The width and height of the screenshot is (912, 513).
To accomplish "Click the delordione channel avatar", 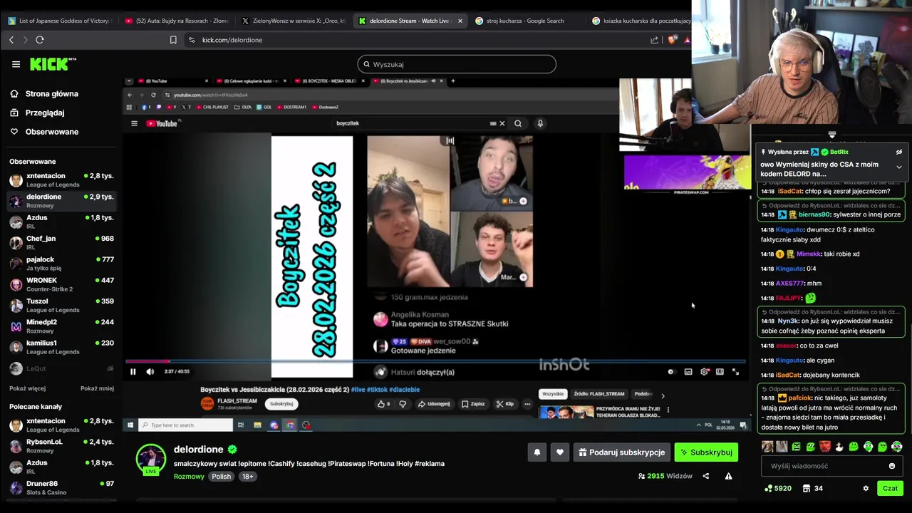I will [151, 459].
